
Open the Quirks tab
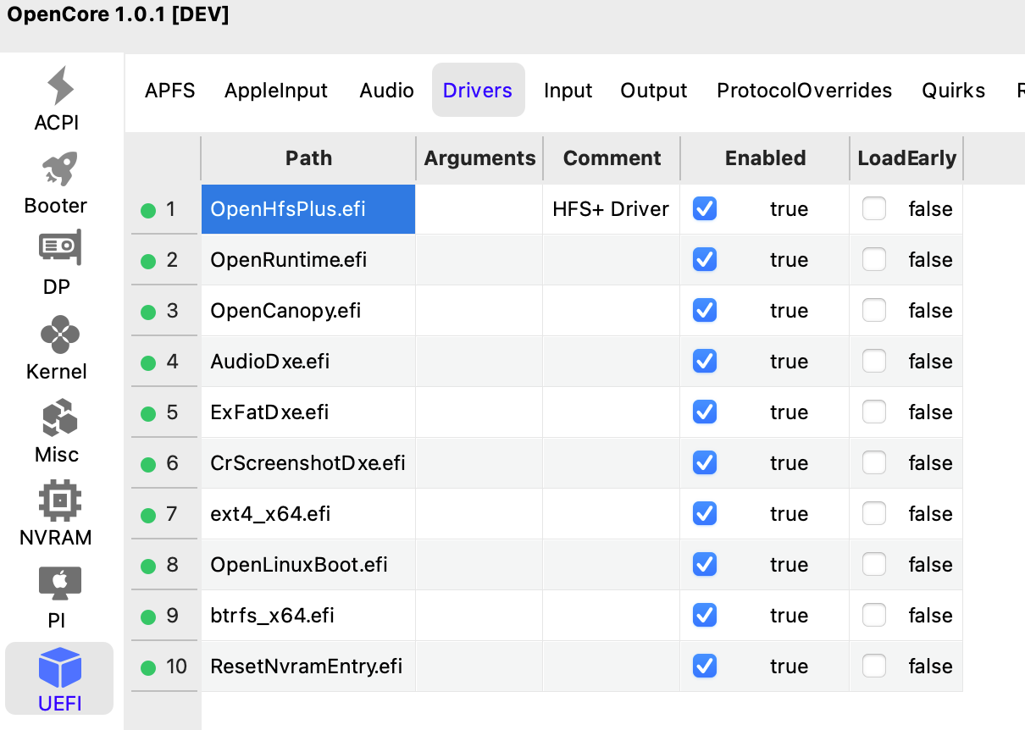953,91
